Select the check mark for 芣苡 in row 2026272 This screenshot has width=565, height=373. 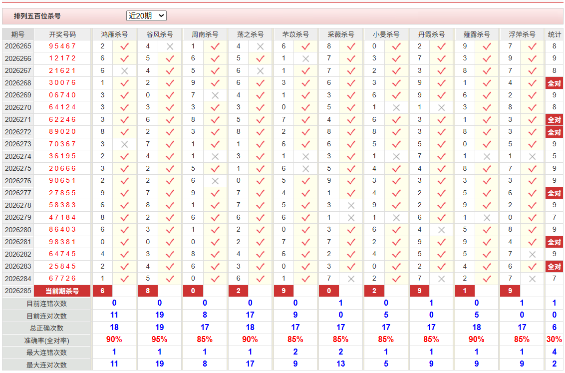point(306,132)
